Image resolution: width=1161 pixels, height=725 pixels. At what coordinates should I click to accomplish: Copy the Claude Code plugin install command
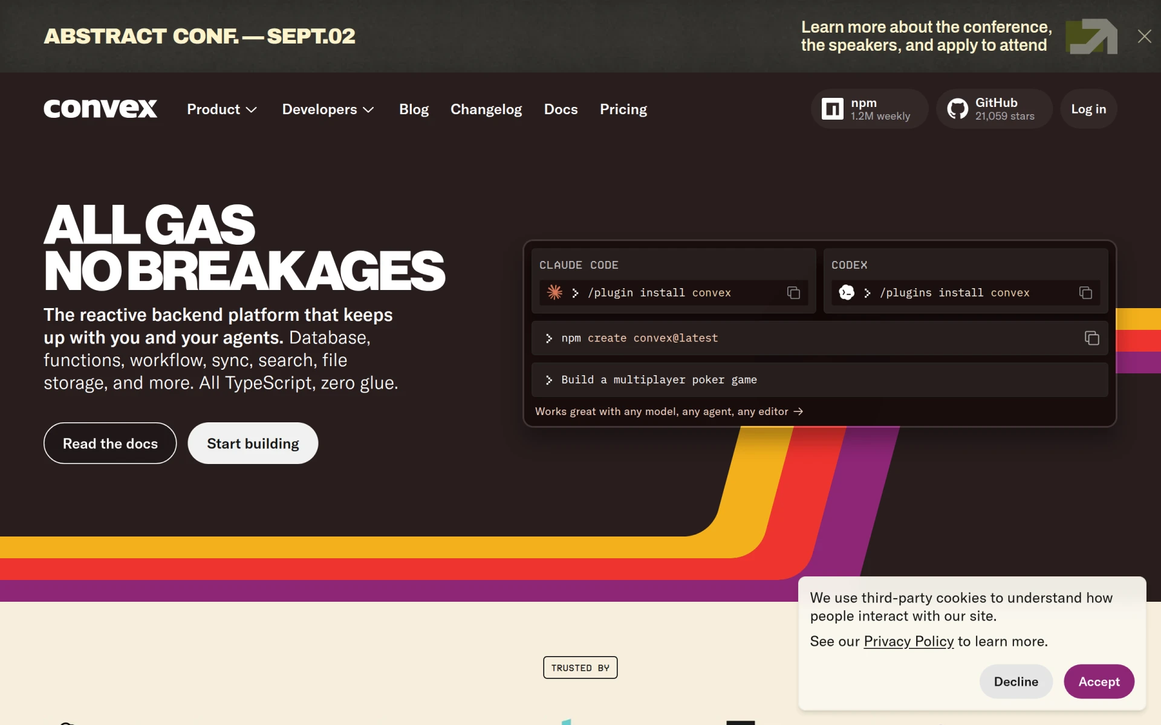(793, 292)
